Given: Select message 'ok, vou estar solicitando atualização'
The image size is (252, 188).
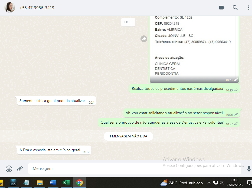Looking at the screenshot, I should (182, 113).
